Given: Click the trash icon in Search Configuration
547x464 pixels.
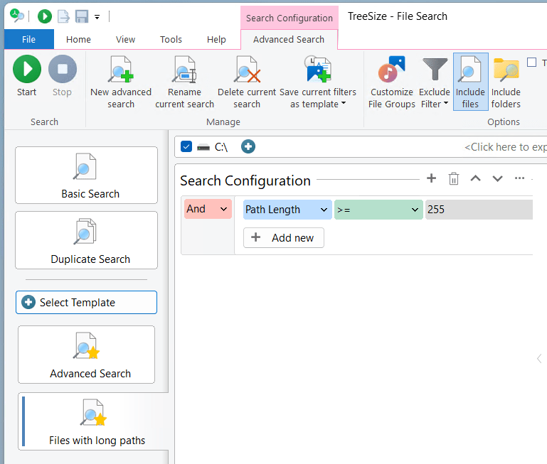Looking at the screenshot, I should [x=454, y=179].
